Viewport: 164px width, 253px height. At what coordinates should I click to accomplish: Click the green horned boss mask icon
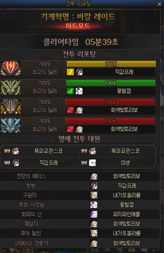pyautogui.click(x=11, y=87)
